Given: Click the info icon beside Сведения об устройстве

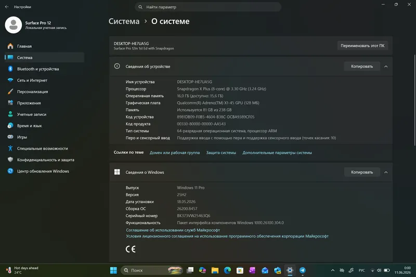Looking at the screenshot, I should tap(117, 67).
